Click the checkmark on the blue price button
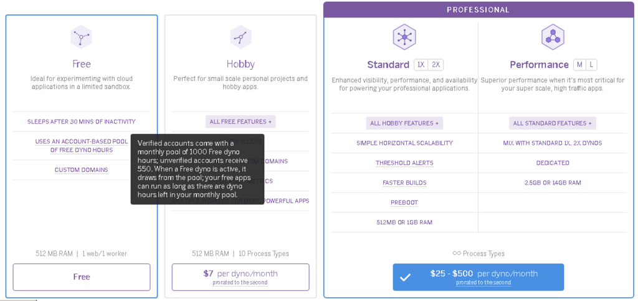The height and width of the screenshot is (301, 638). (405, 277)
